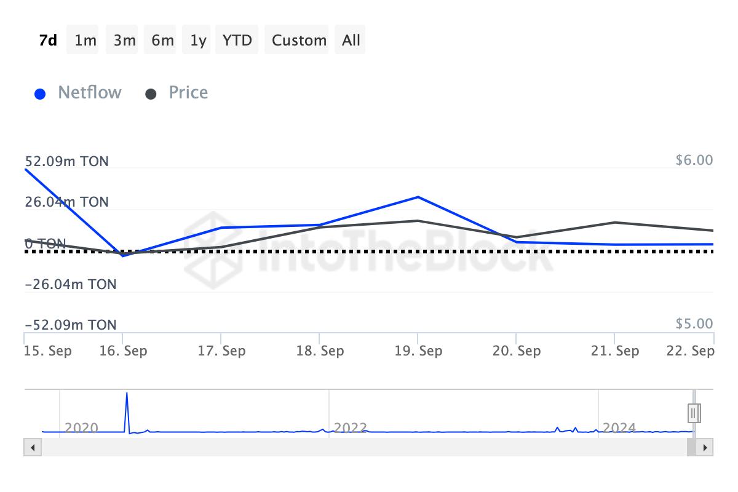
Task: Switch chart to YTD range
Action: [x=237, y=41]
